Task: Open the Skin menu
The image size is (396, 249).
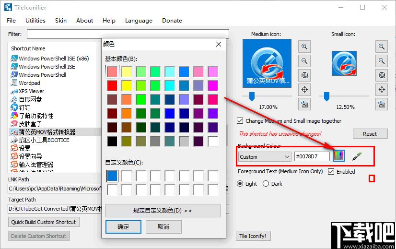Action: point(61,21)
